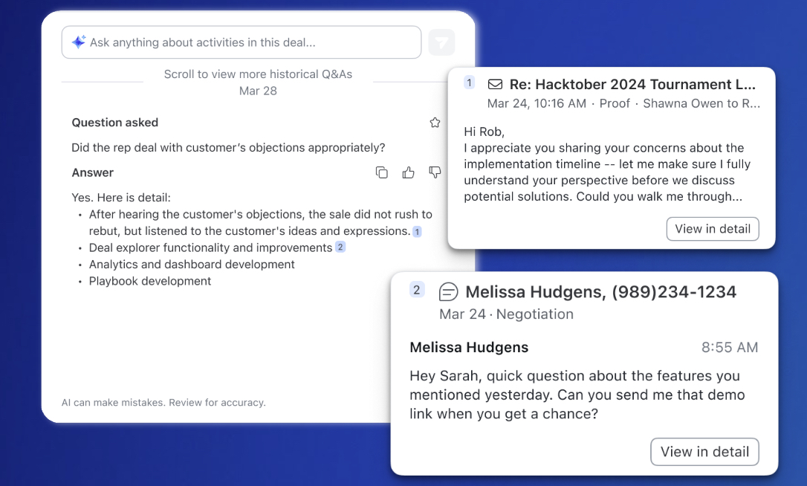Click the AI sparkle icon in the ask box
The width and height of the screenshot is (807, 486).
point(78,42)
